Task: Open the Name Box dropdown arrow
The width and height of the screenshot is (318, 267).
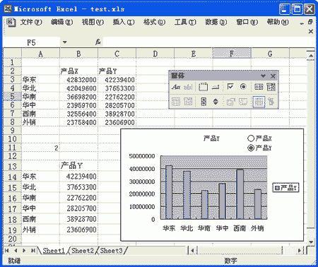Action: point(65,42)
